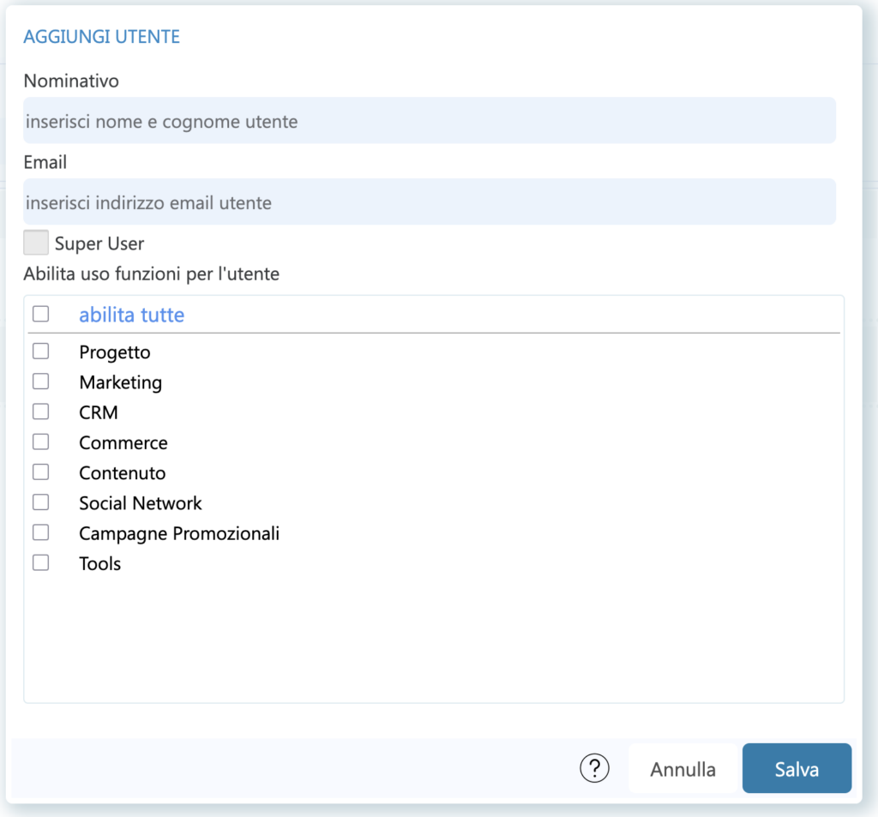Click the Campagne Promozionali label text
The image size is (878, 817).
(x=179, y=533)
